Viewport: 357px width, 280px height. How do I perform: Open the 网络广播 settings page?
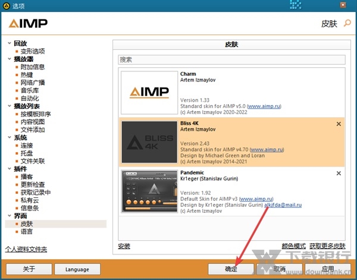click(33, 83)
